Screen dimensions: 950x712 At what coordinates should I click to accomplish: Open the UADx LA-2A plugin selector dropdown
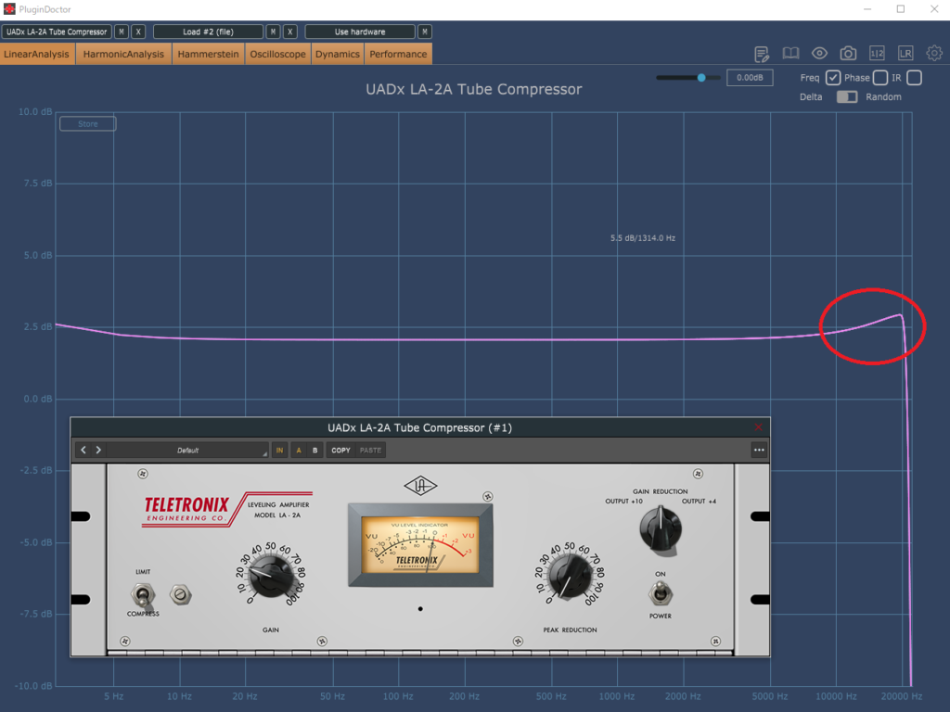58,31
